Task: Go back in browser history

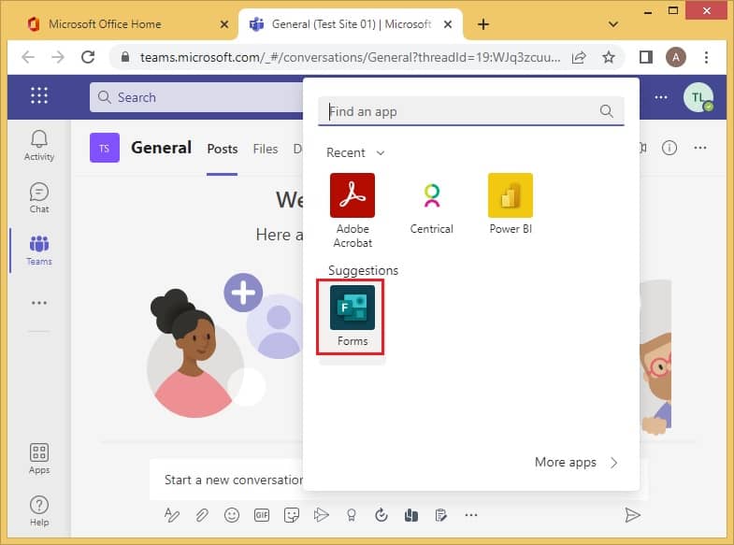Action: tap(28, 57)
